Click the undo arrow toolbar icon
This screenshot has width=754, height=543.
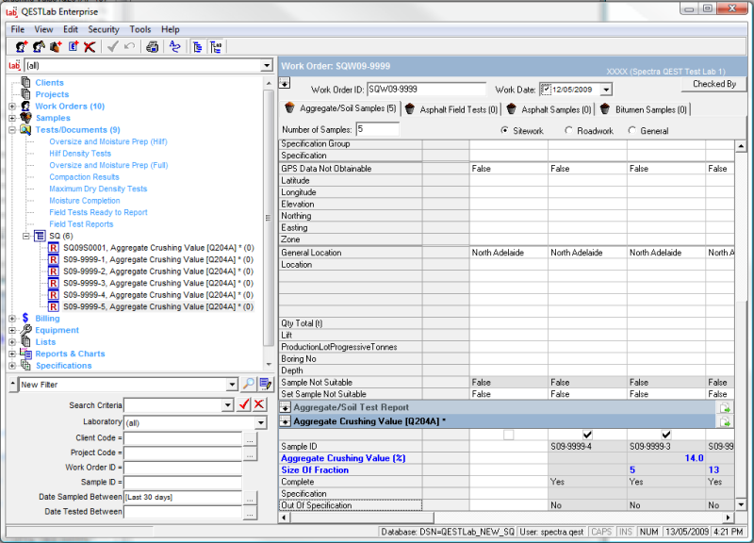tap(128, 46)
